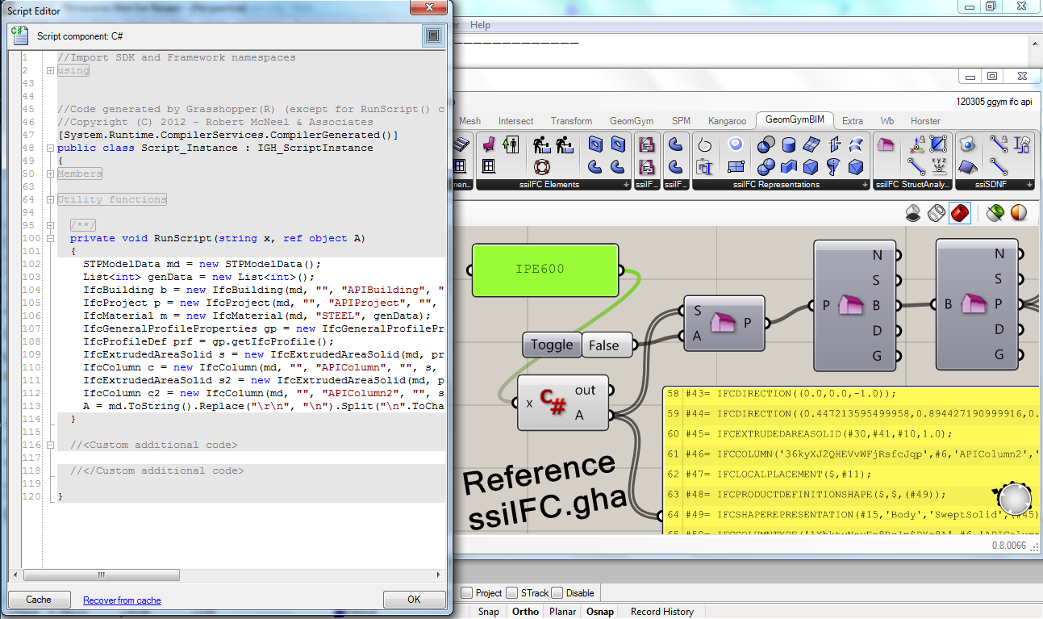Enable the Project checkbox
The height and width of the screenshot is (619, 1043).
[466, 593]
